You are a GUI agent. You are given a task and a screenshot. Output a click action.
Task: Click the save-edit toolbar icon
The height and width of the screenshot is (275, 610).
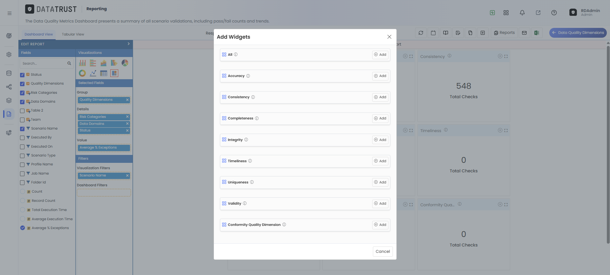pyautogui.click(x=458, y=33)
